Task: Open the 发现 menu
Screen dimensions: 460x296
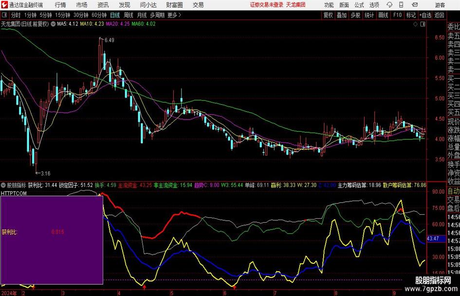Action: [x=125, y=5]
